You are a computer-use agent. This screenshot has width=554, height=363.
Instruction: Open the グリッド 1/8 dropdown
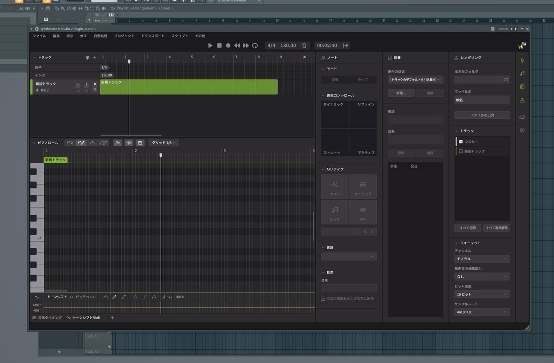click(164, 143)
